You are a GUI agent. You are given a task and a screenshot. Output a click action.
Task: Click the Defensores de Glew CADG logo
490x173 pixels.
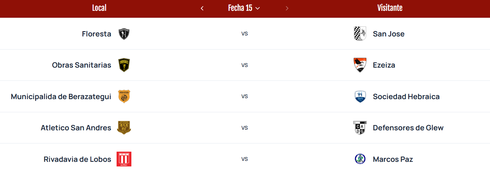point(360,128)
